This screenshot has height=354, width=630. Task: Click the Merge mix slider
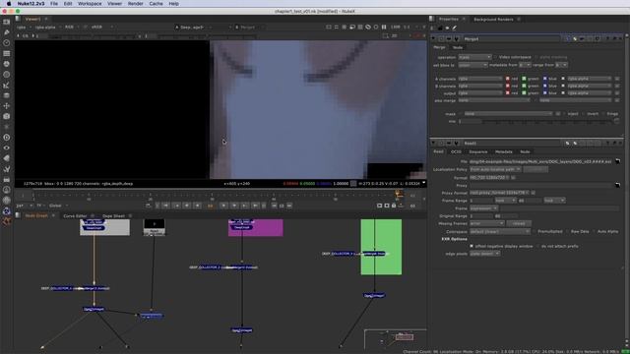tap(538, 121)
